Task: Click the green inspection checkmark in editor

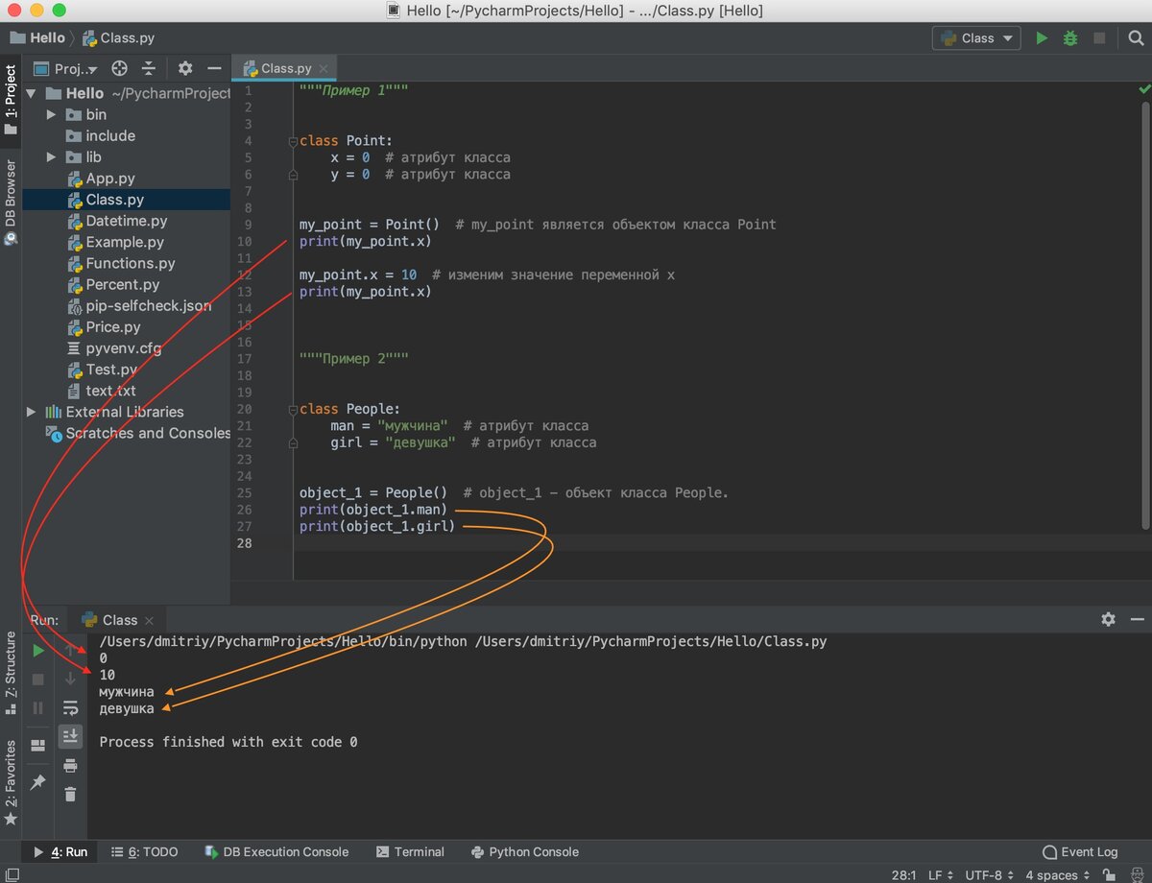Action: (x=1144, y=89)
